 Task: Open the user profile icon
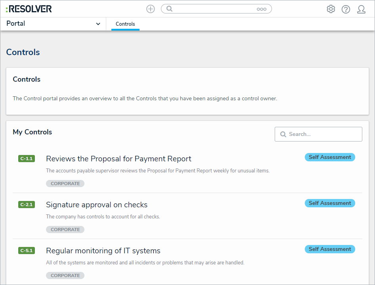tap(361, 9)
